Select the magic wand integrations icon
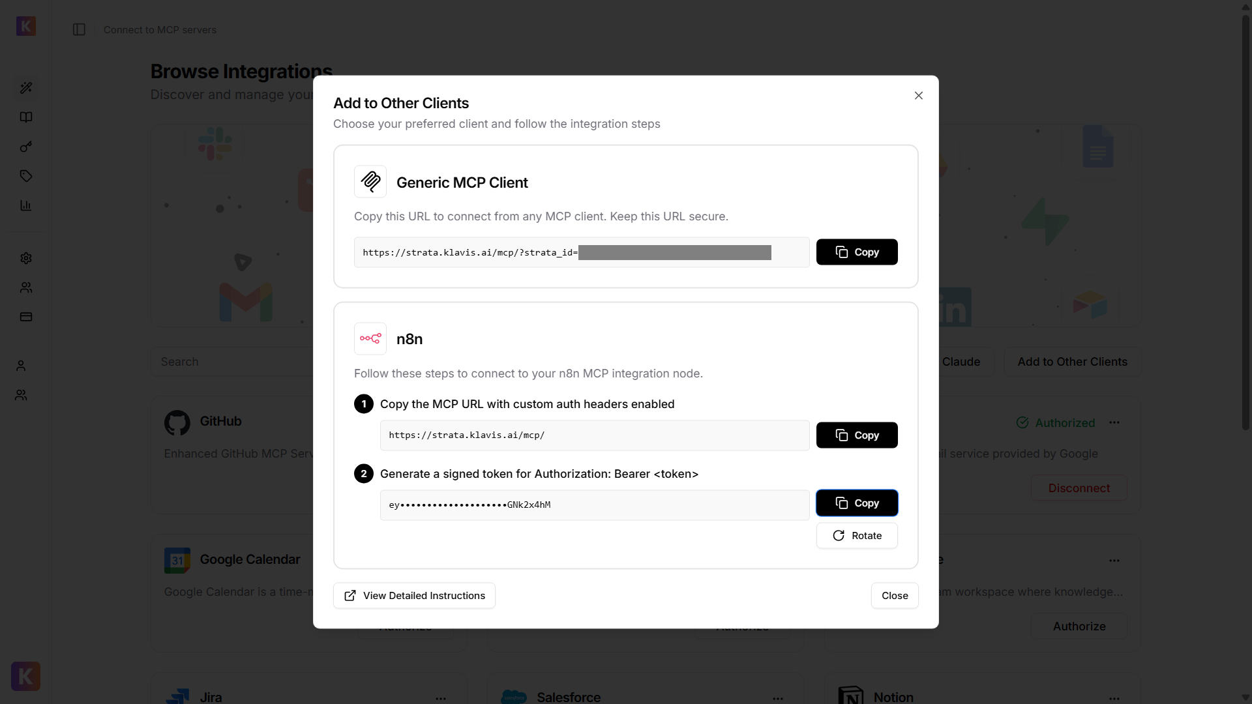1252x704 pixels. tap(26, 88)
